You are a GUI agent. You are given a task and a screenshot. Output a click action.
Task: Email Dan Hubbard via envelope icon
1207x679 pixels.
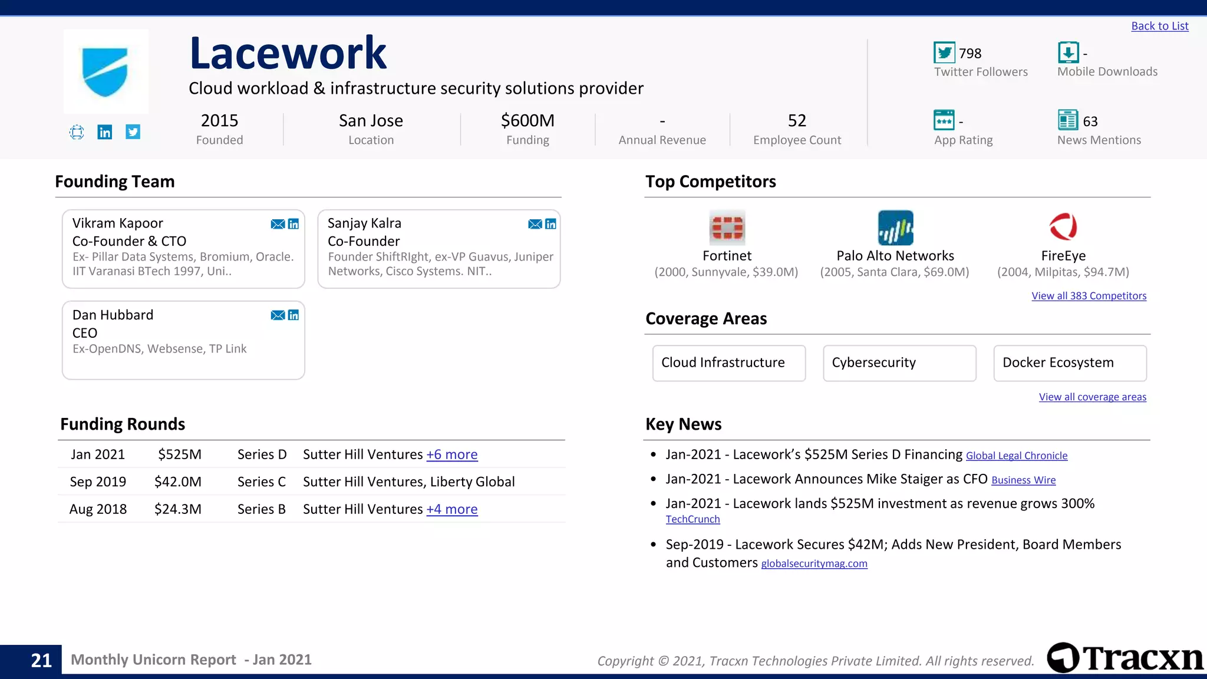pyautogui.click(x=278, y=315)
